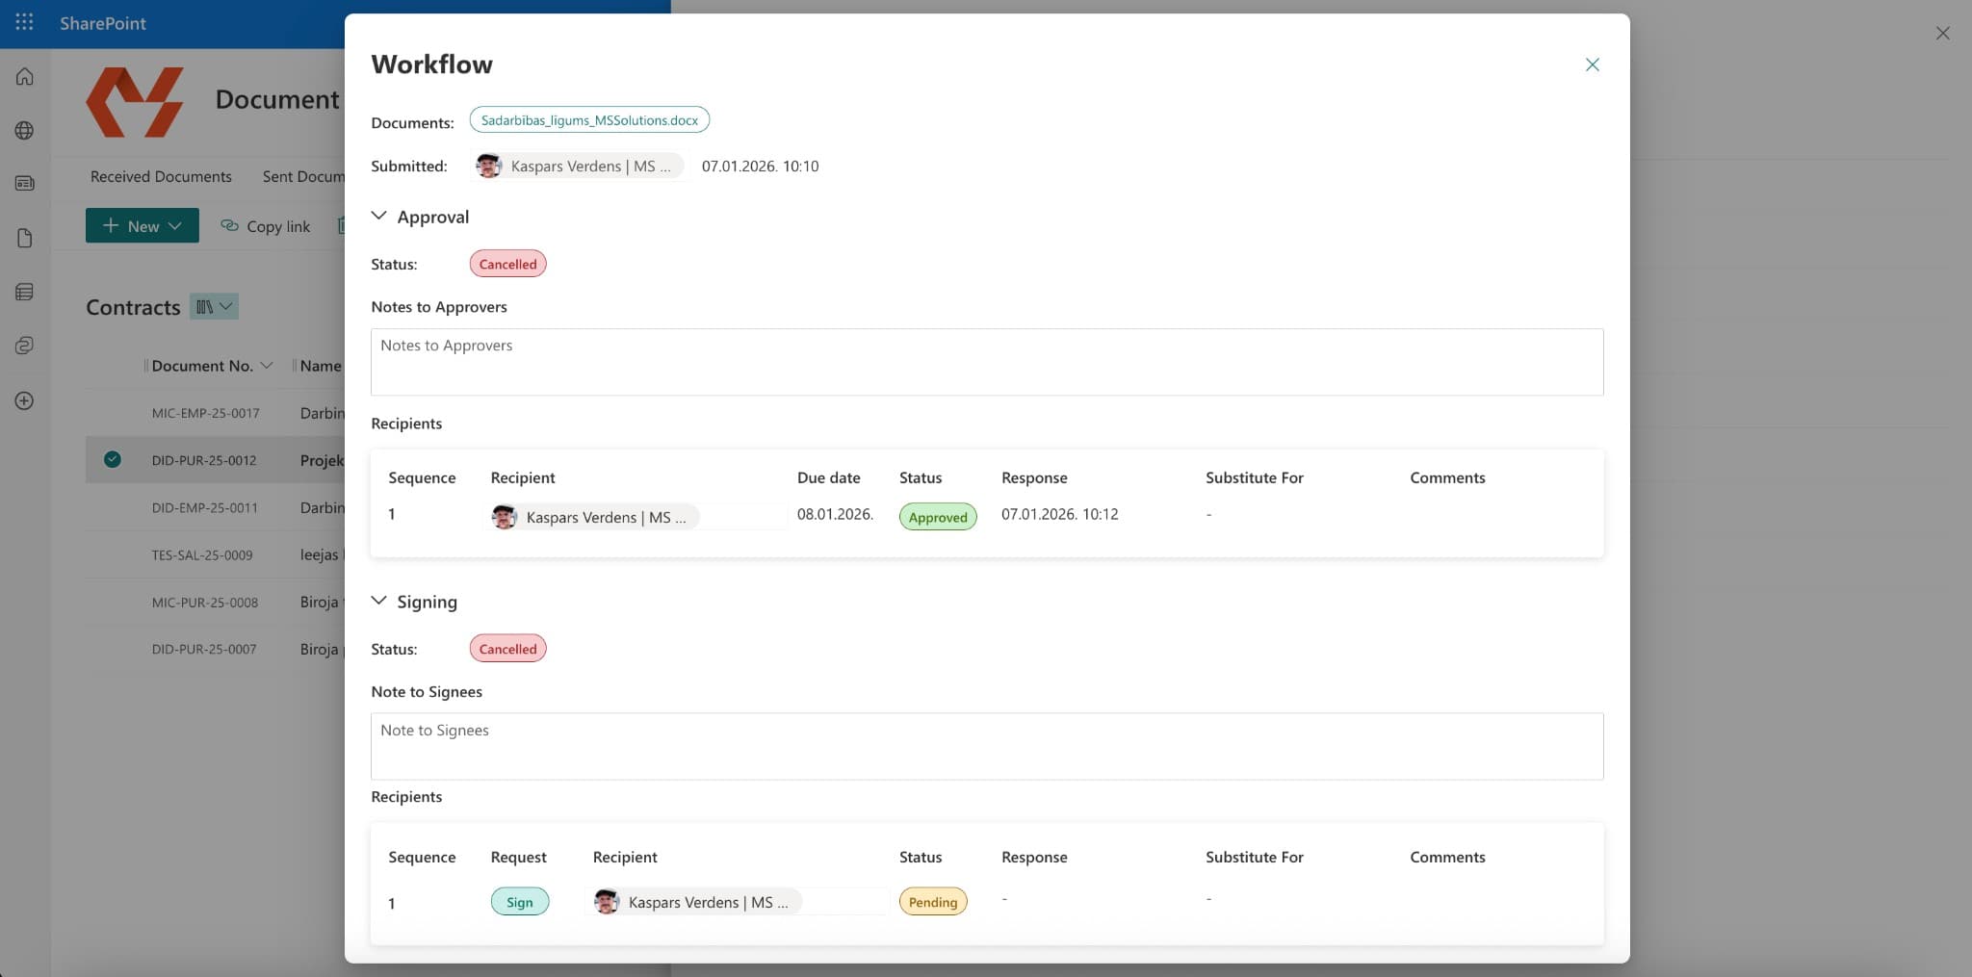
Task: Click the Home icon in left sidebar
Action: 25,77
